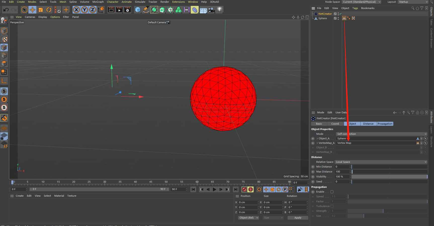Select the Live Selection tool
This screenshot has height=226, width=434.
pos(24,10)
